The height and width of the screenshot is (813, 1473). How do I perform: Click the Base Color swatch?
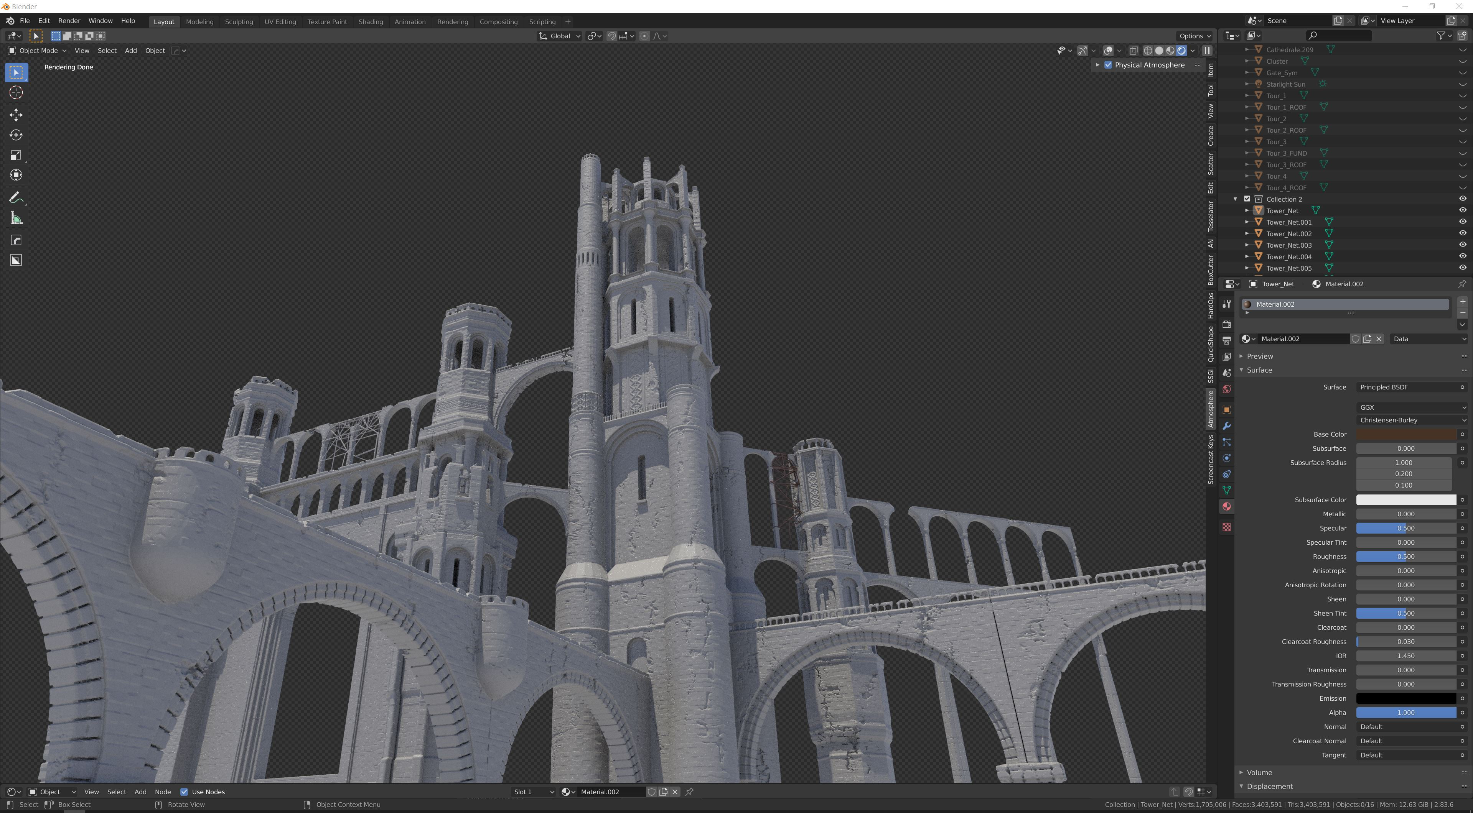1405,434
